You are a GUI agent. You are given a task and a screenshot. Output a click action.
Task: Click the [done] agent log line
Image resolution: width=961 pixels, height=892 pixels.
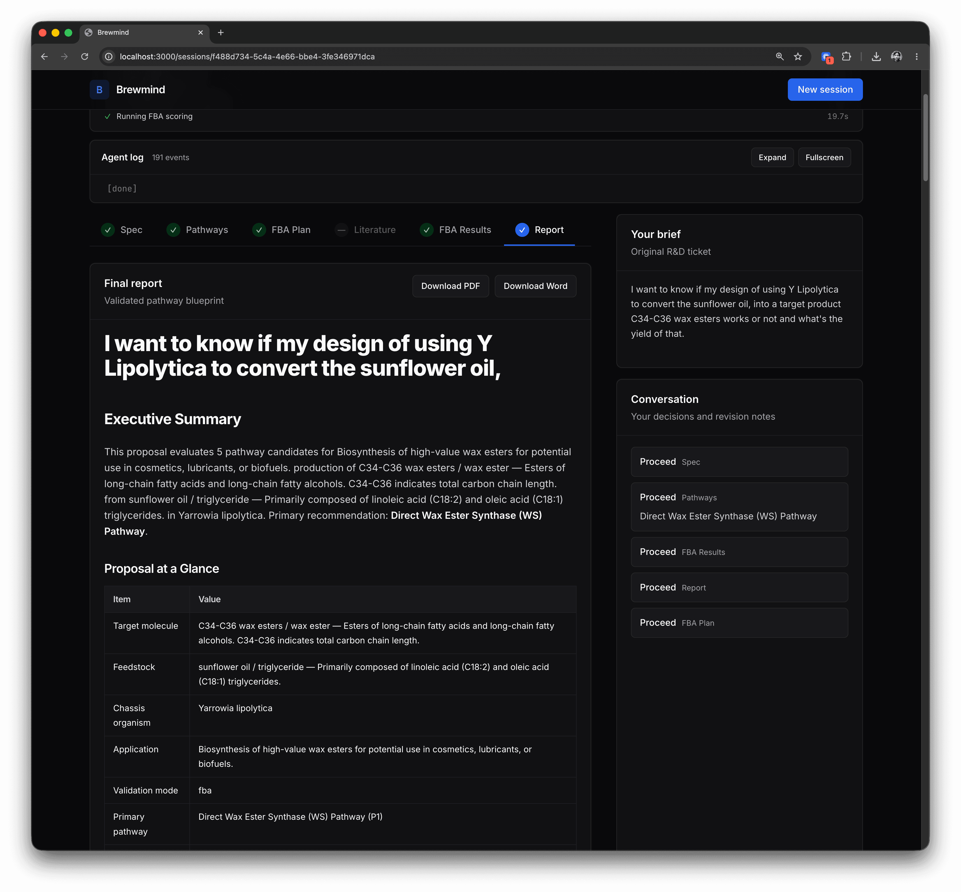[122, 189]
